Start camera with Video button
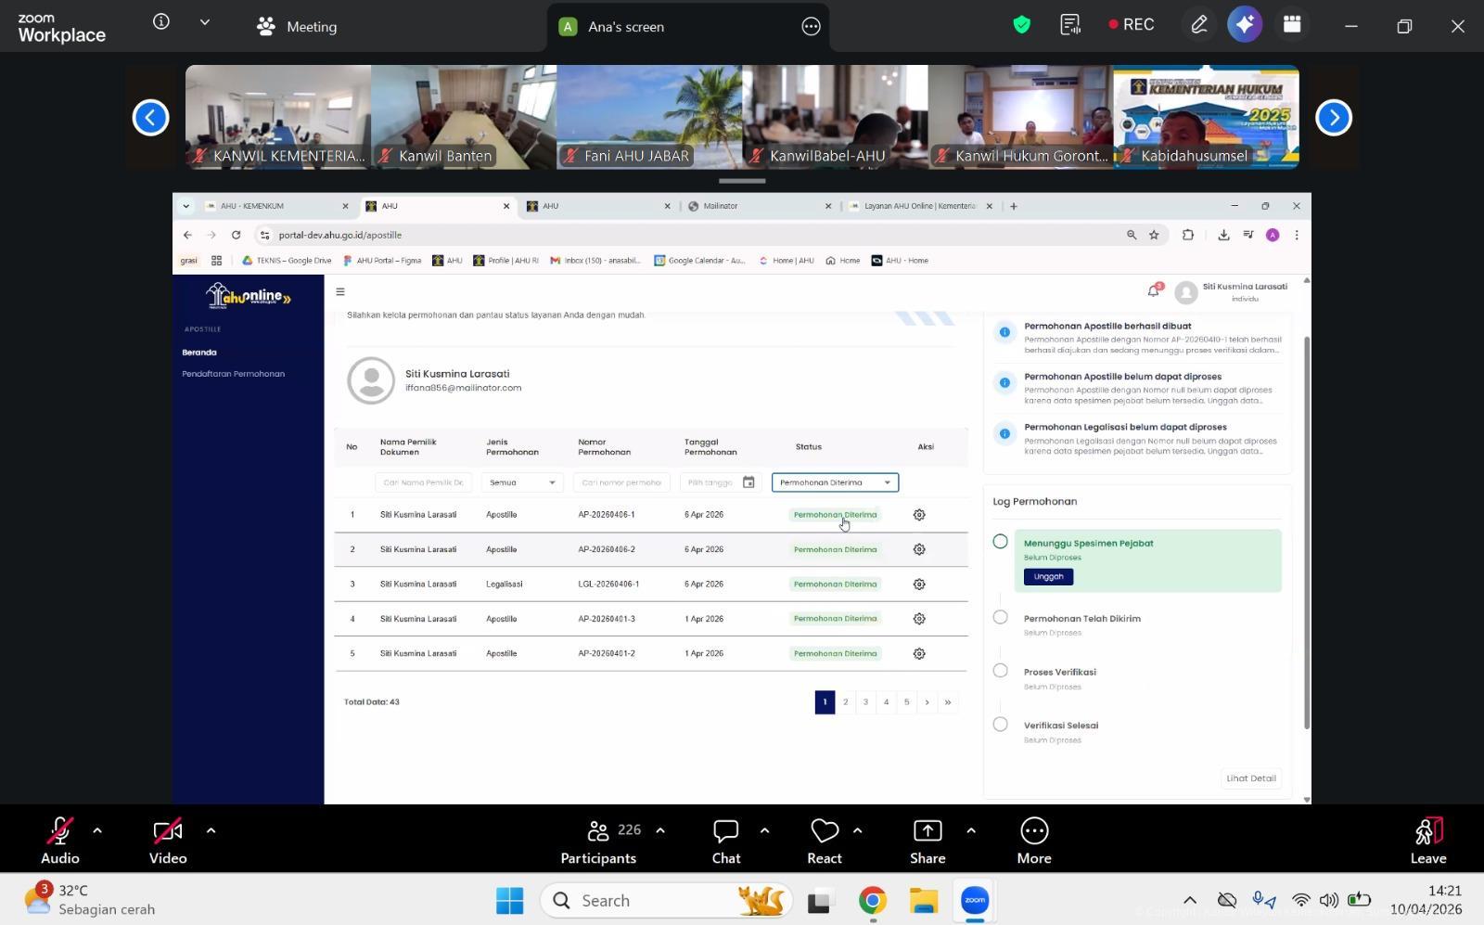Image resolution: width=1484 pixels, height=925 pixels. pos(168,841)
